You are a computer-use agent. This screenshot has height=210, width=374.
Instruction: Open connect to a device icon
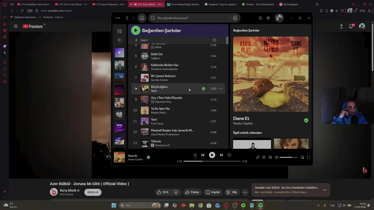click(270, 157)
